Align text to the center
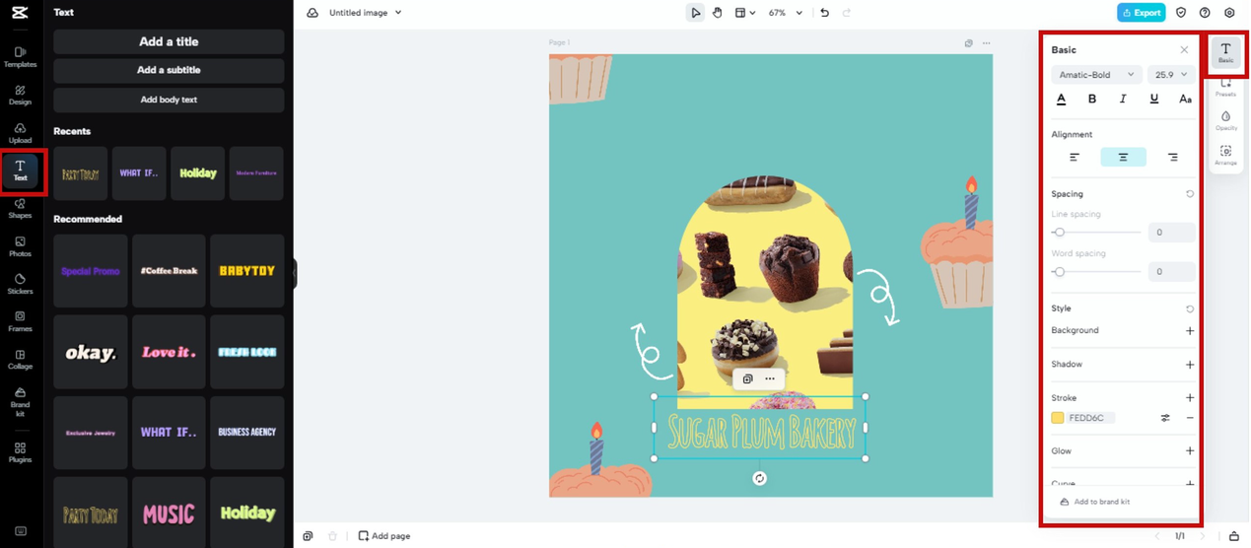 [1123, 157]
